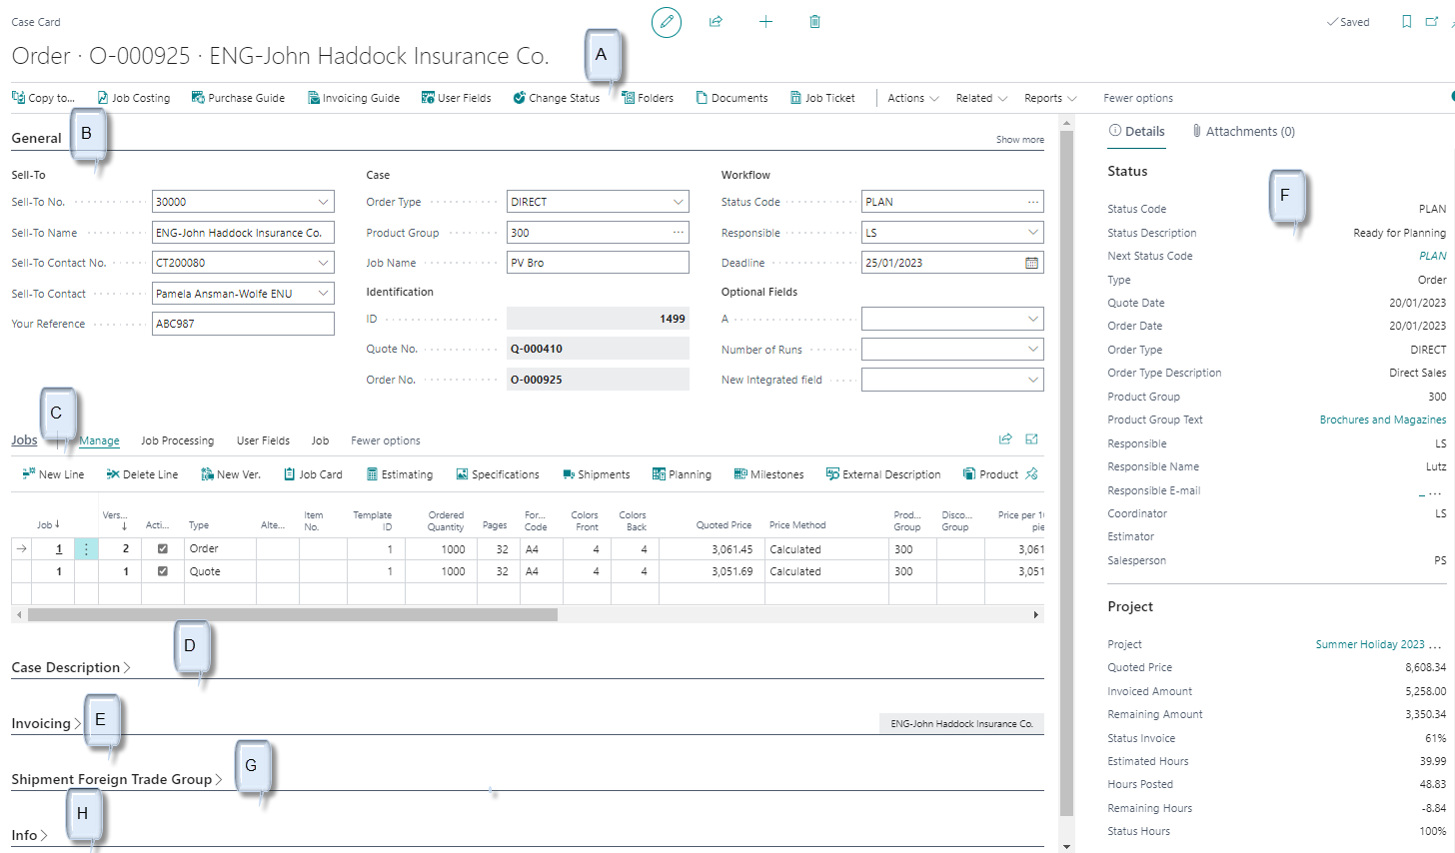
Task: Open Order Type dropdown
Action: point(679,202)
